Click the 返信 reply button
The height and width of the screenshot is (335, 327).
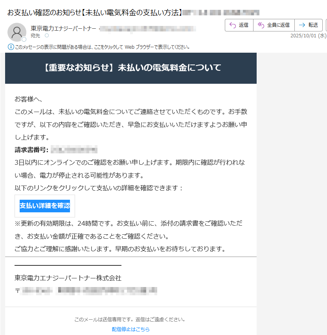tap(239, 25)
